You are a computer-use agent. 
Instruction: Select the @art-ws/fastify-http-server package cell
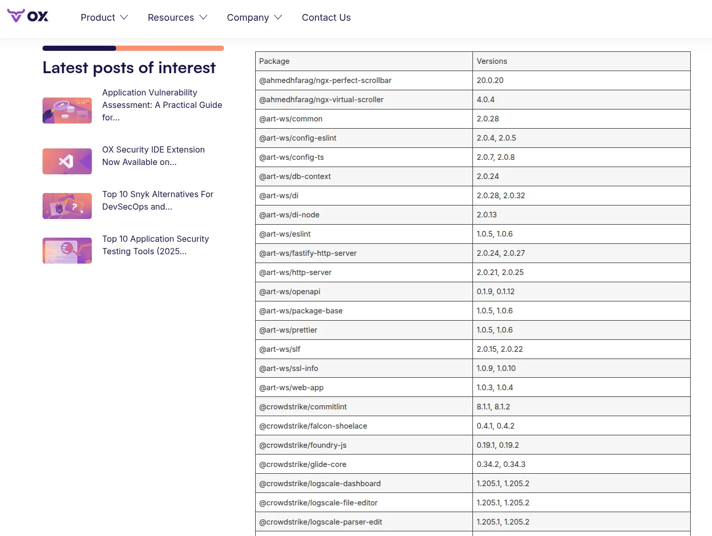pos(364,253)
